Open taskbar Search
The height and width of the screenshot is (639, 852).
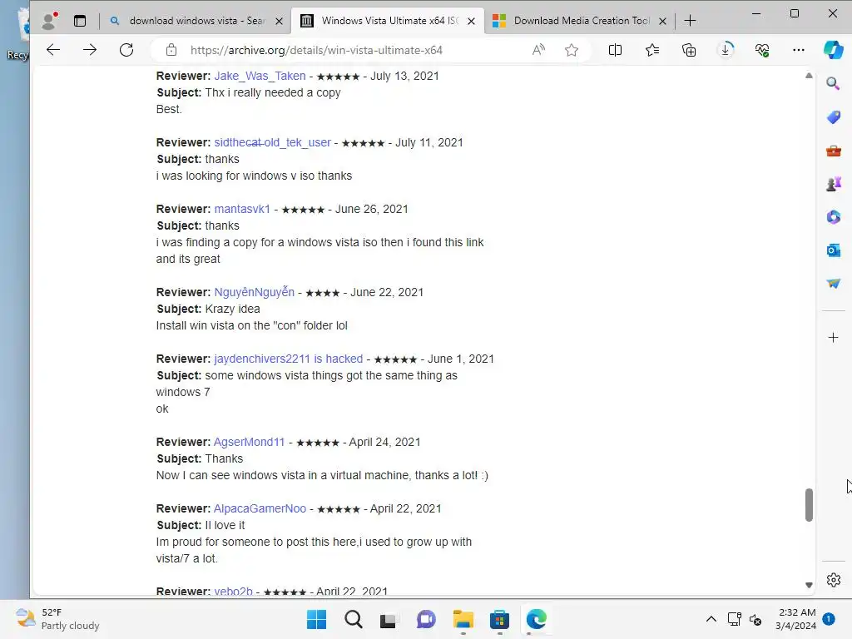point(353,619)
